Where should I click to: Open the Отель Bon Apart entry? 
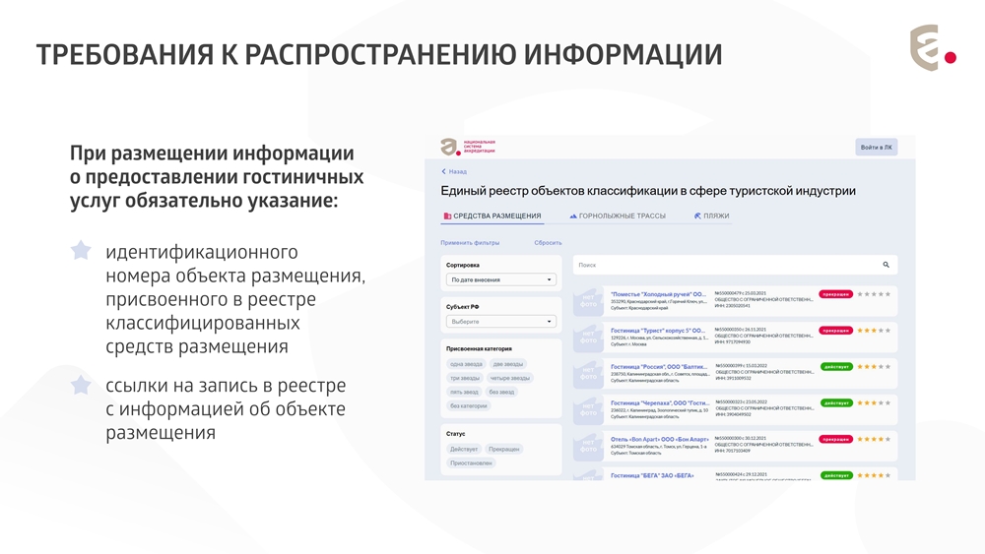[660, 439]
